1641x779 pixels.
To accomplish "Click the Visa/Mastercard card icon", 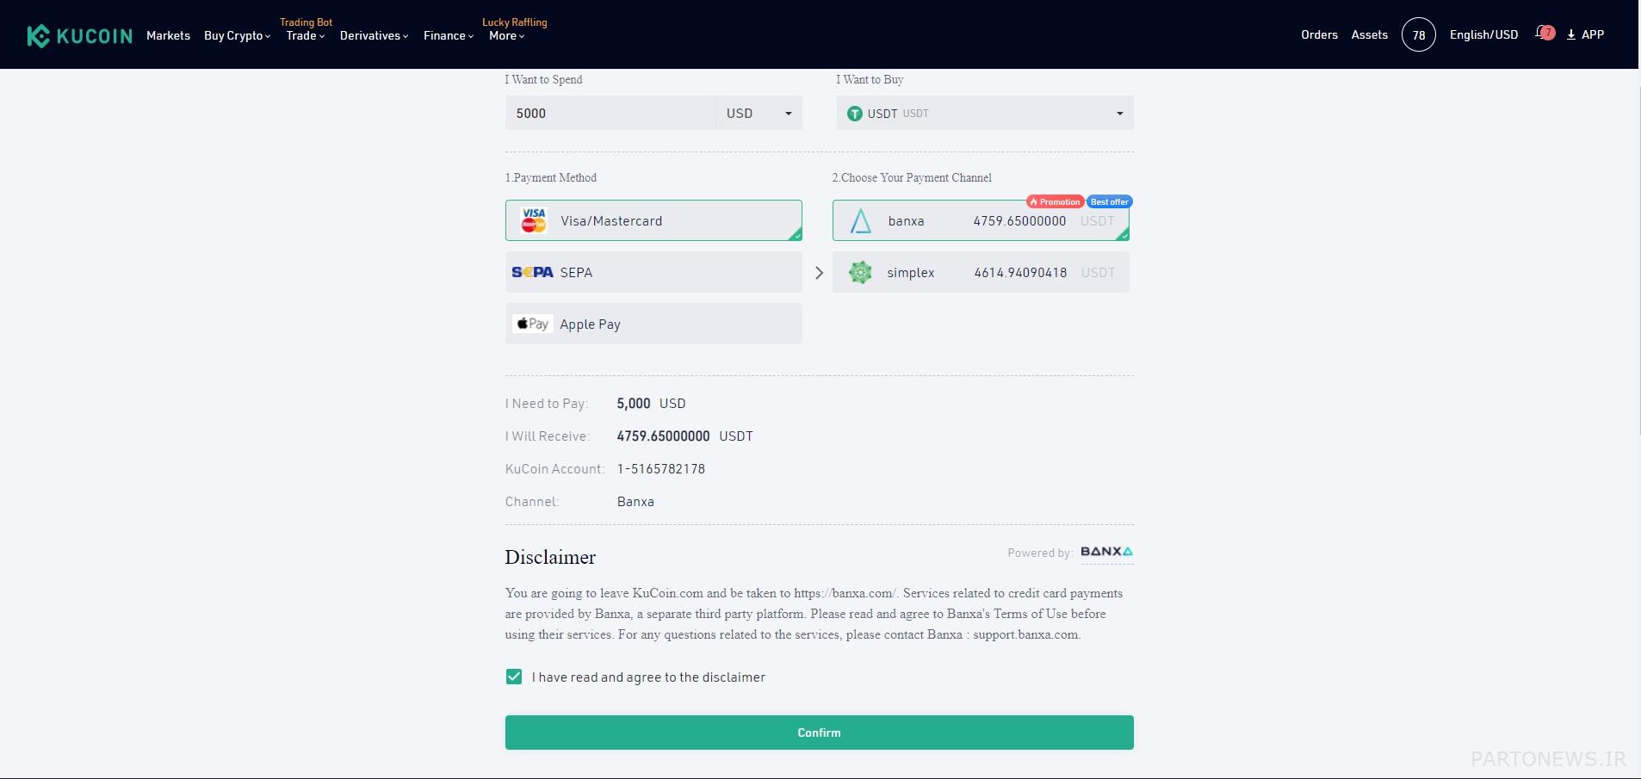I will 534,220.
